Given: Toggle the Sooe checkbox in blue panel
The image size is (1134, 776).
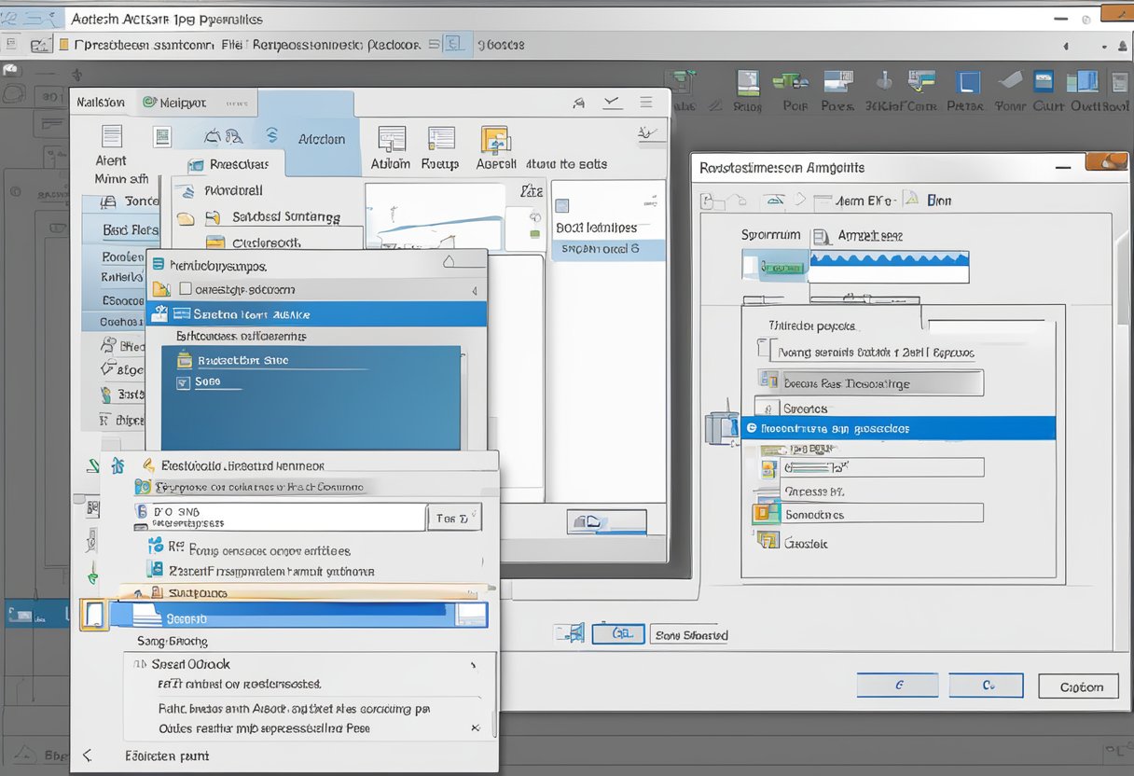Looking at the screenshot, I should pos(183,382).
